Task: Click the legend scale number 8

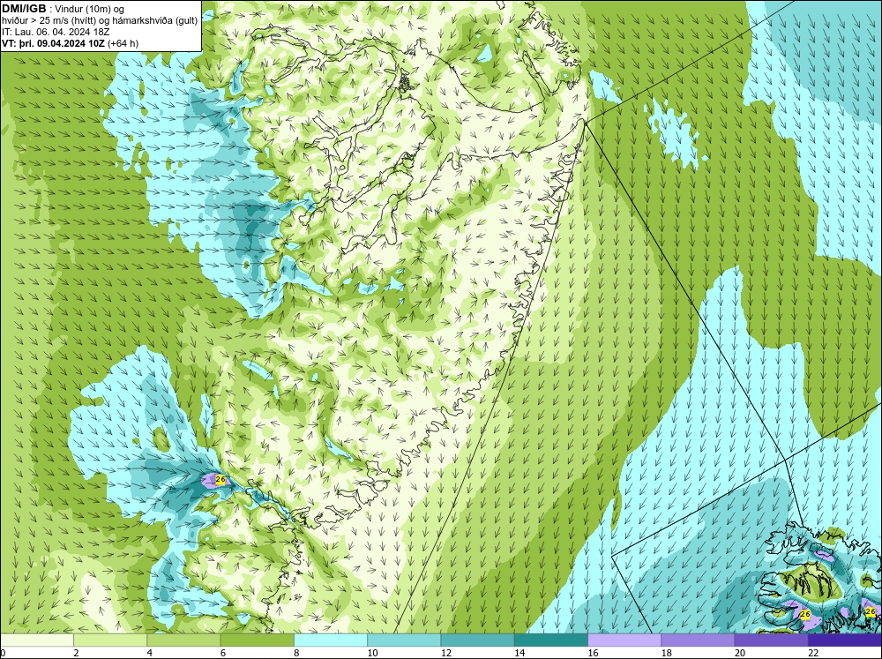Action: tap(296, 653)
